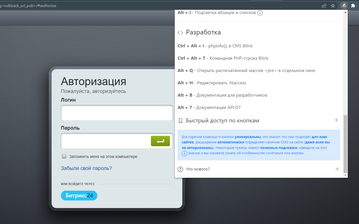Open the browser Extensions puzzle icon
This screenshot has width=359, height=224.
[x=353, y=5]
